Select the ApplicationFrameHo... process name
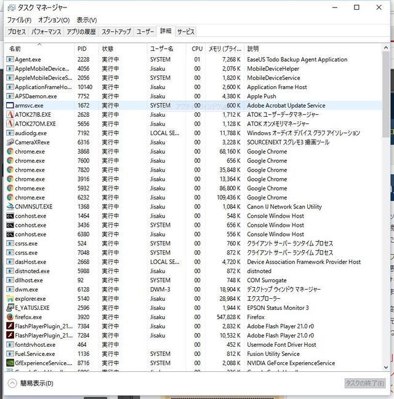394x399 pixels. coord(43,87)
